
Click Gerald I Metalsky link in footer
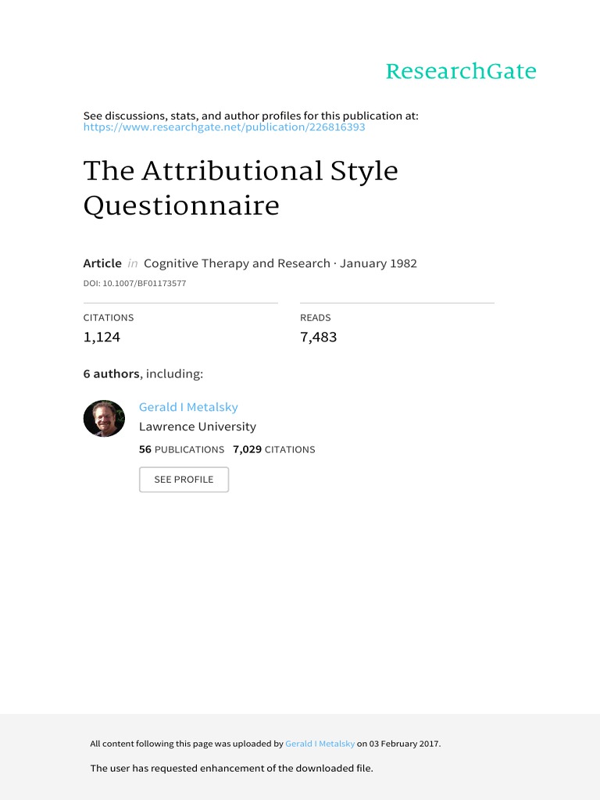pos(320,745)
